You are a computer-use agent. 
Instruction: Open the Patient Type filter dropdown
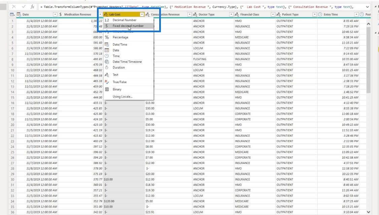coord(314,14)
